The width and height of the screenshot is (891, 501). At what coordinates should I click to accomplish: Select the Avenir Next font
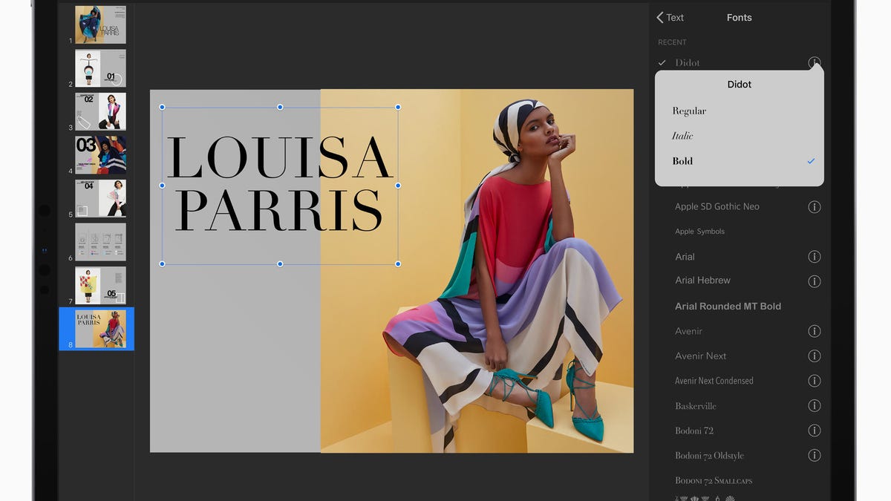701,356
